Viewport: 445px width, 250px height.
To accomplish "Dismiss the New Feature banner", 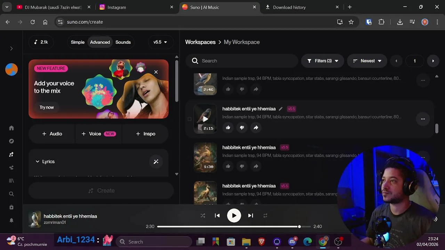I will 156,72.
